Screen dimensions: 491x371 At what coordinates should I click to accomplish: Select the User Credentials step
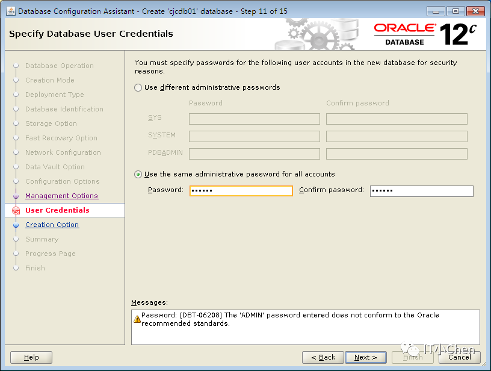[57, 210]
